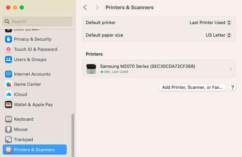Select Game Center in sidebar

tap(35, 84)
